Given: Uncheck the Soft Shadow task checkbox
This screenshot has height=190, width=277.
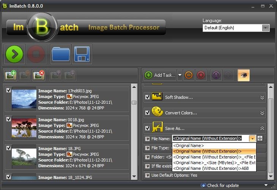Looking at the screenshot, I should point(148,97).
